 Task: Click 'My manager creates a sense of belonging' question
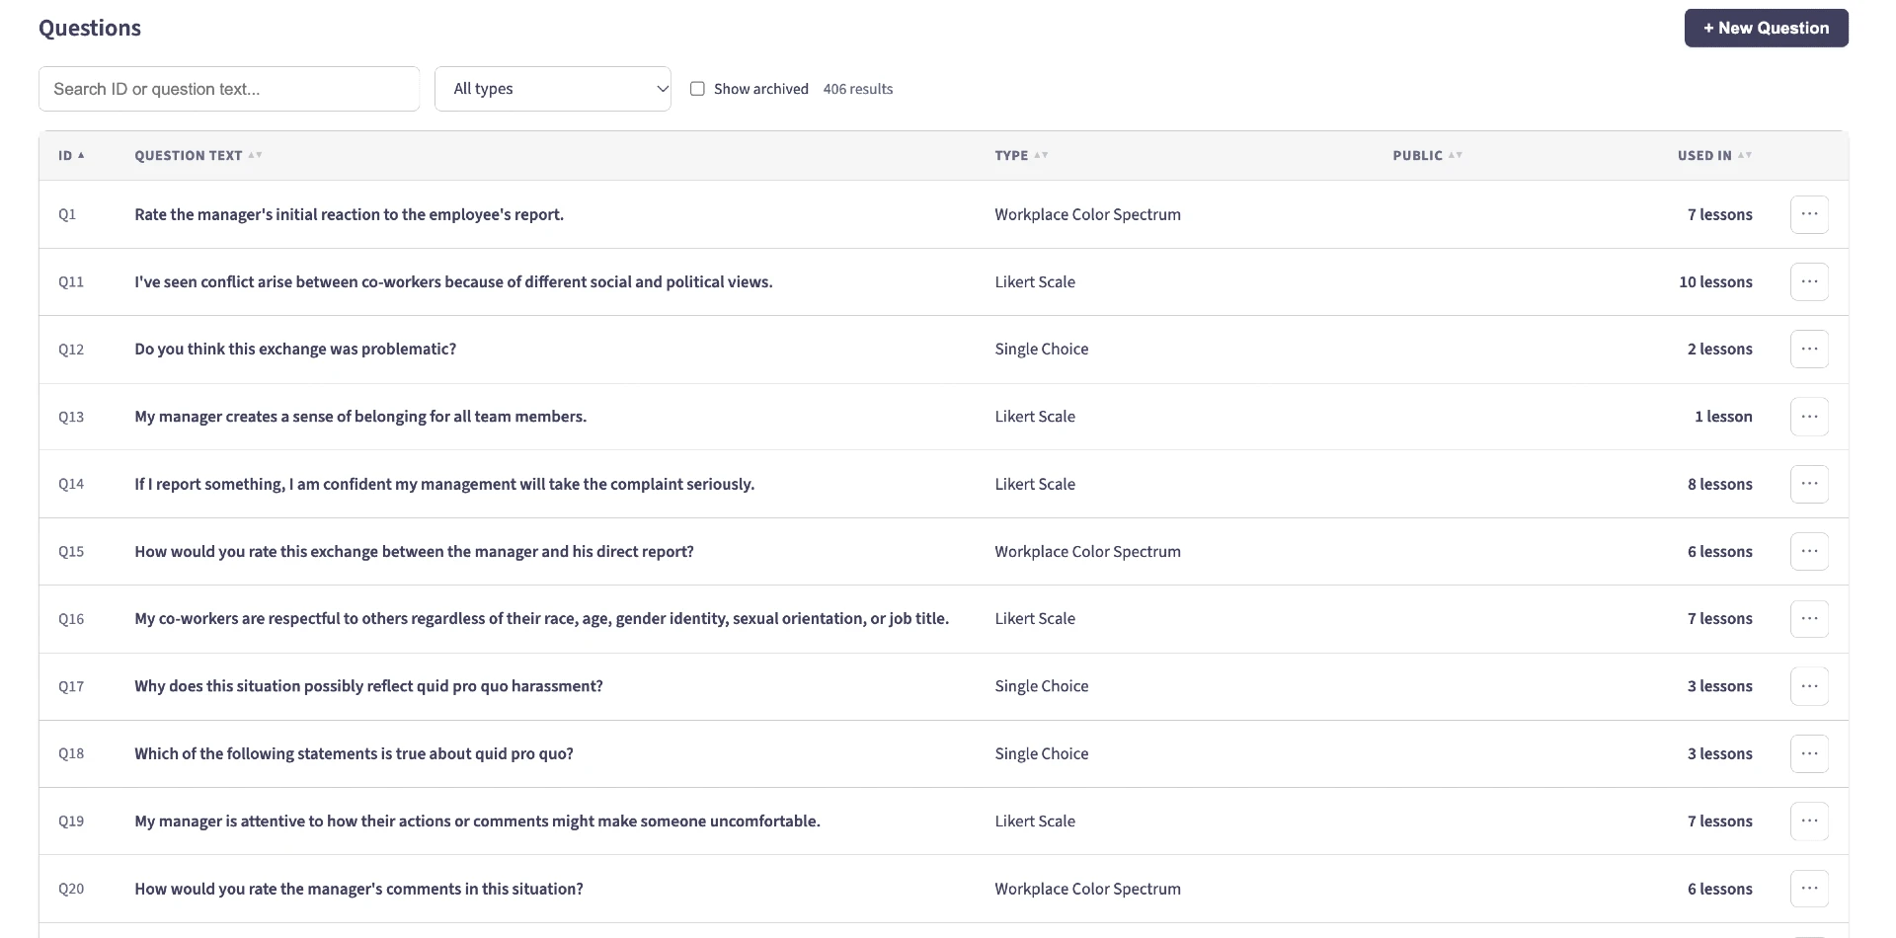tap(360, 417)
